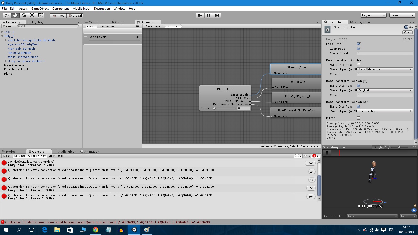This screenshot has height=235, width=418.
Task: Switch to the Navigation tab
Action: point(360,22)
